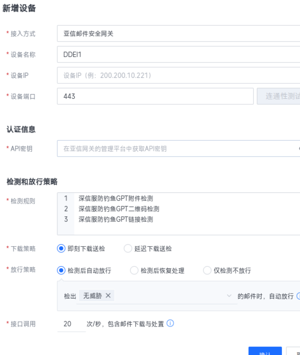Click info icon after 自动放行 text
The image size is (300, 355).
click(x=298, y=296)
